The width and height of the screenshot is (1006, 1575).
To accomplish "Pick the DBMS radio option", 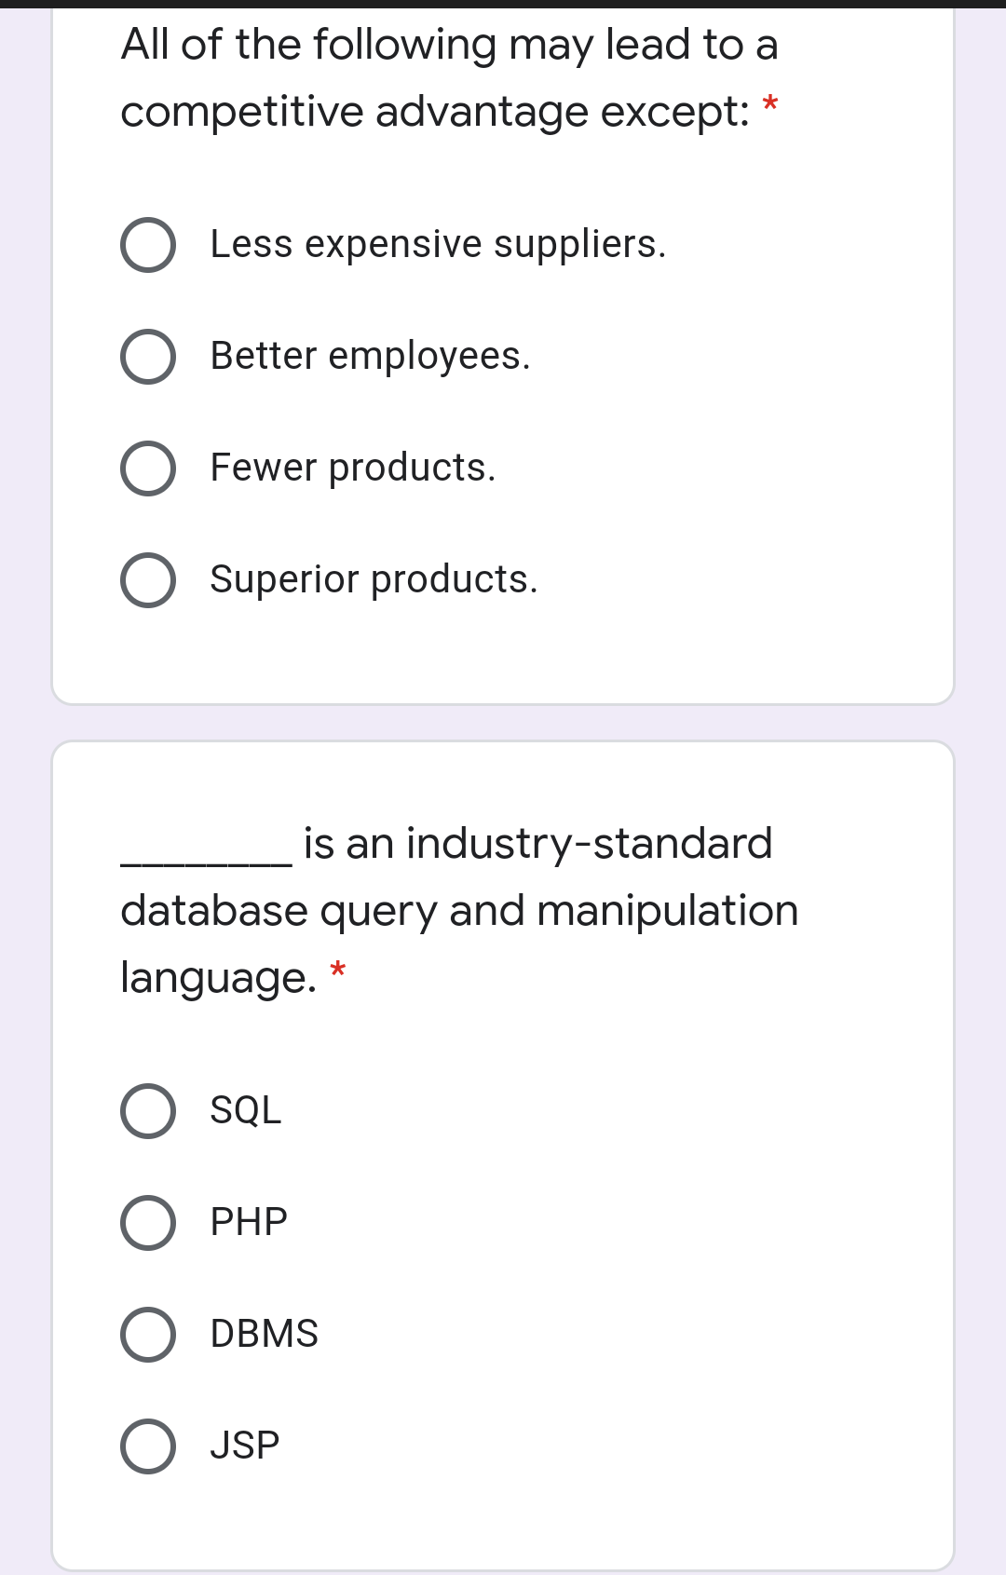I will tap(148, 1335).
